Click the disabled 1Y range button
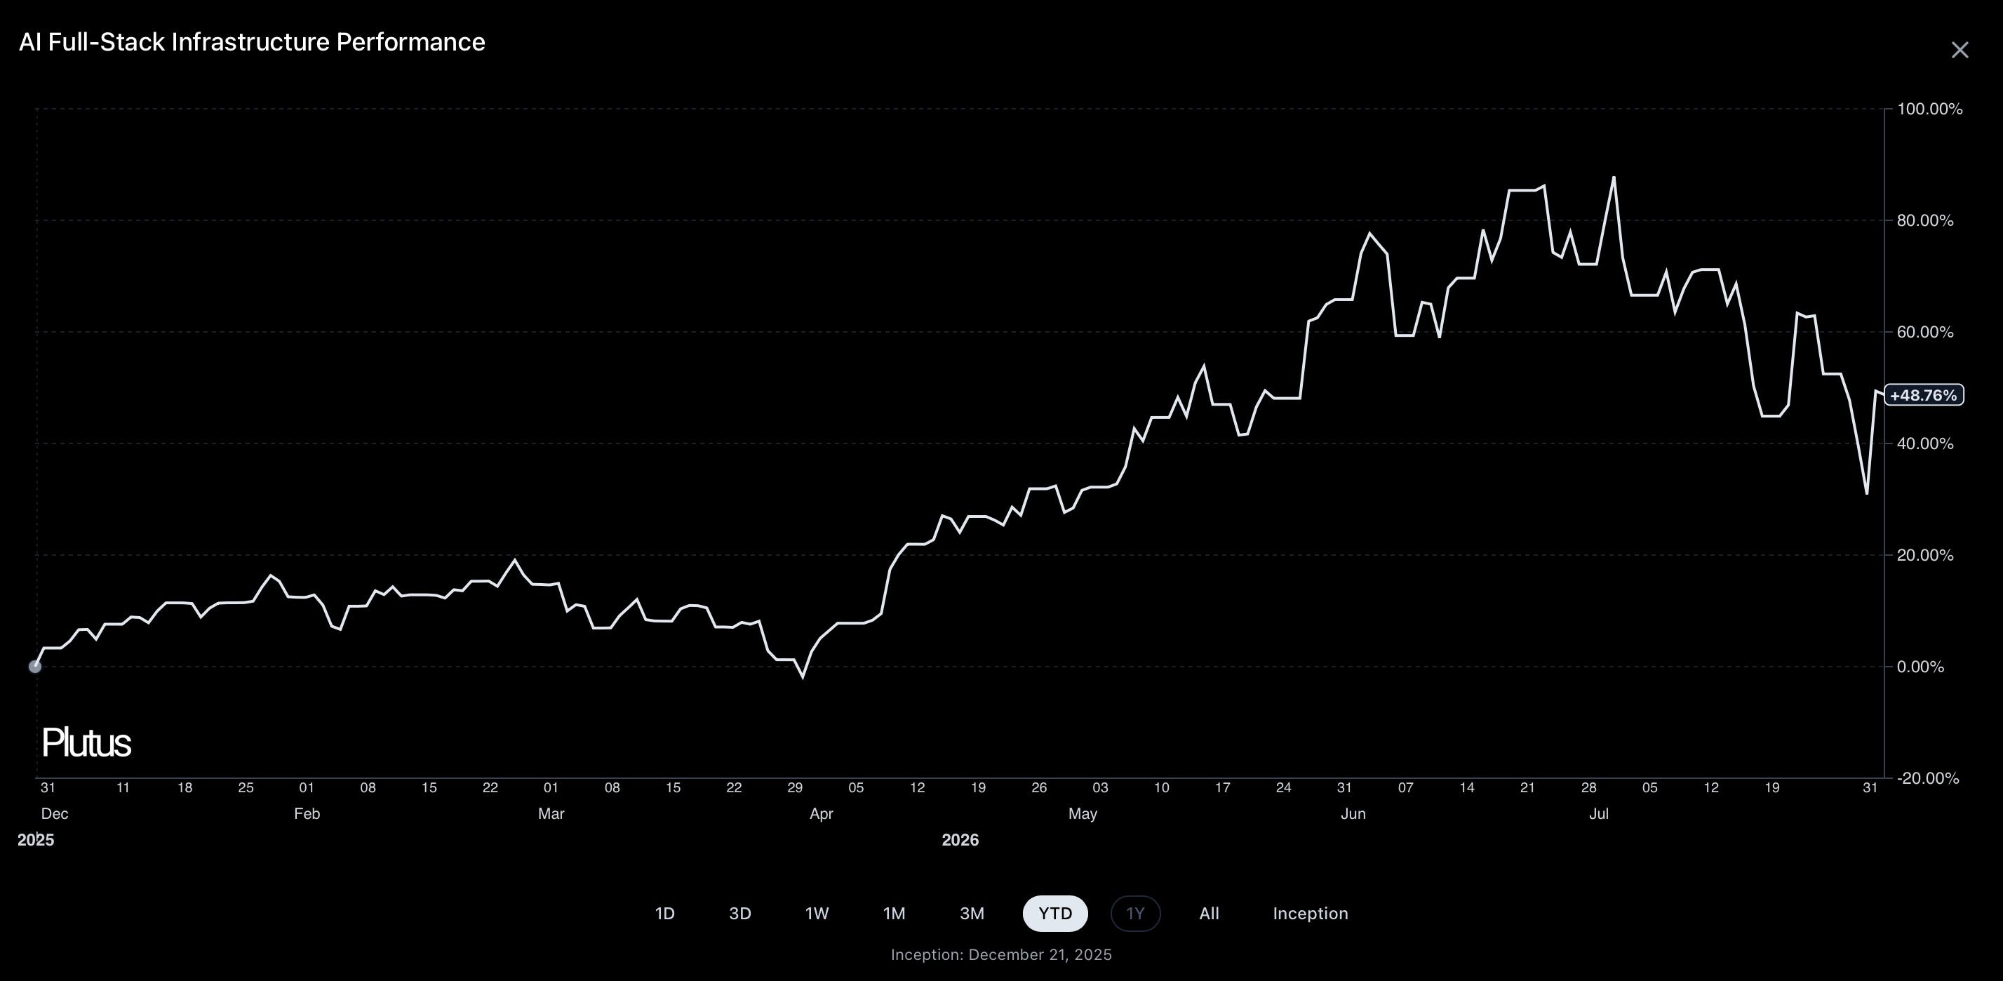The image size is (2003, 981). [x=1135, y=914]
